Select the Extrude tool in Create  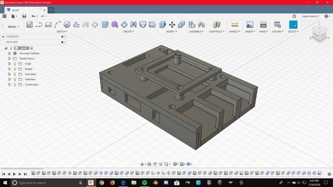pos(105,25)
